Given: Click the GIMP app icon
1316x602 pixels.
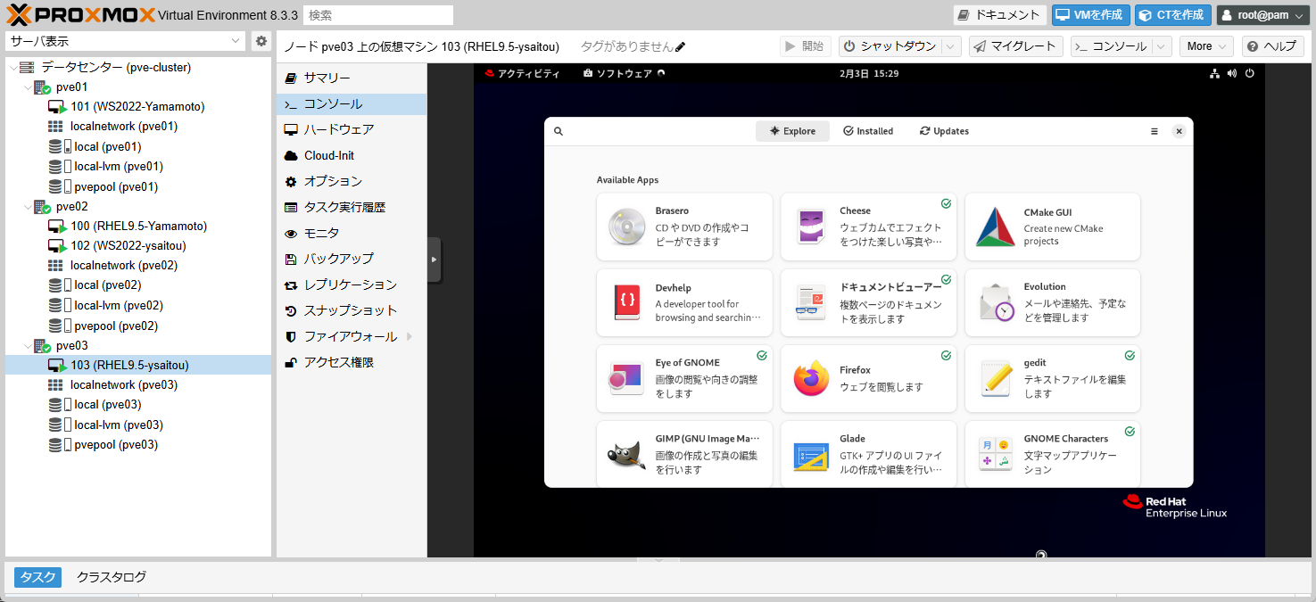Looking at the screenshot, I should pyautogui.click(x=626, y=455).
